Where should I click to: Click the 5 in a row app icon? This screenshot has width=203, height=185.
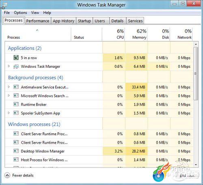tap(16, 58)
